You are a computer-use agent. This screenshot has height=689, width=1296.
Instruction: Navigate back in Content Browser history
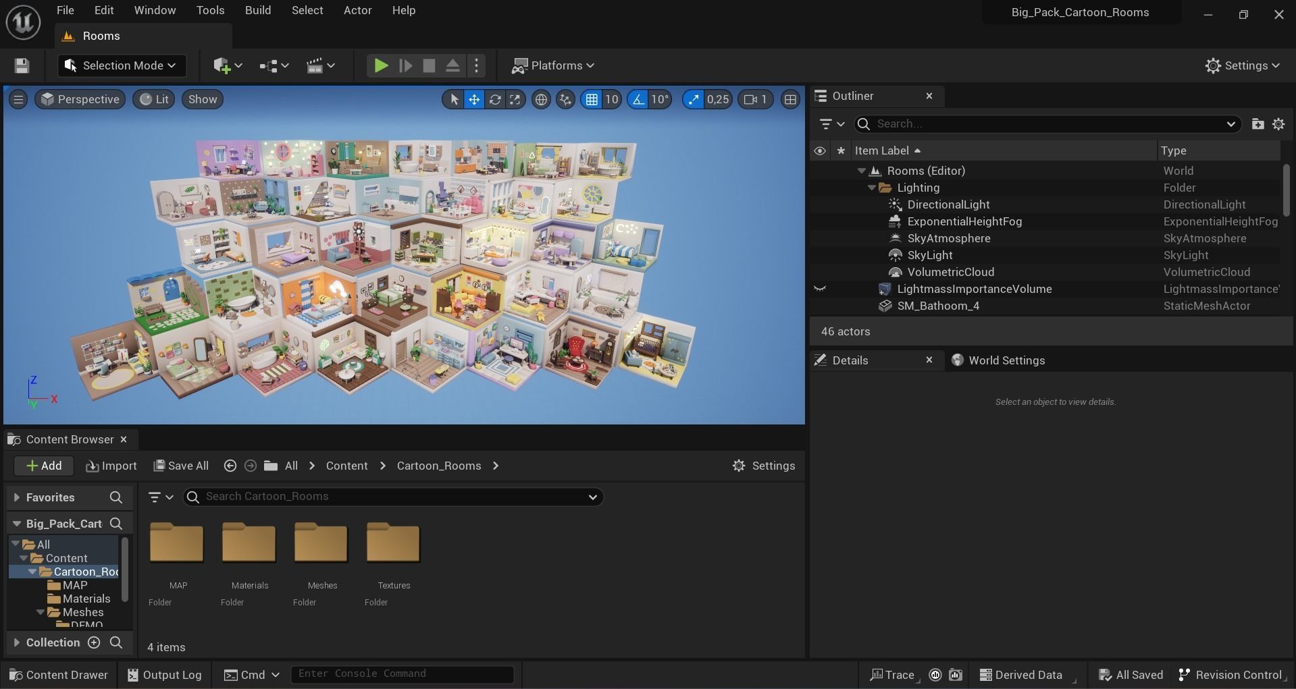point(230,466)
